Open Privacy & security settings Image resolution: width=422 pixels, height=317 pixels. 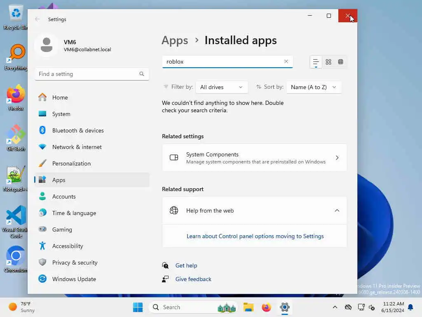click(x=92, y=263)
